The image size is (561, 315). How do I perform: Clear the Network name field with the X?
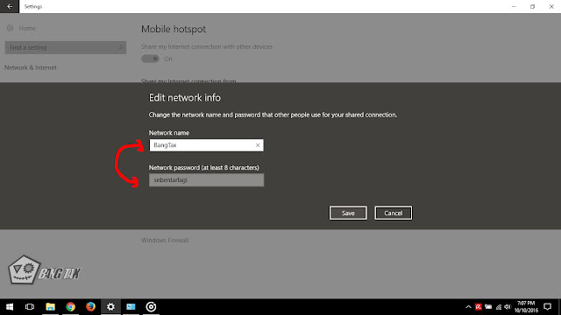tap(258, 145)
